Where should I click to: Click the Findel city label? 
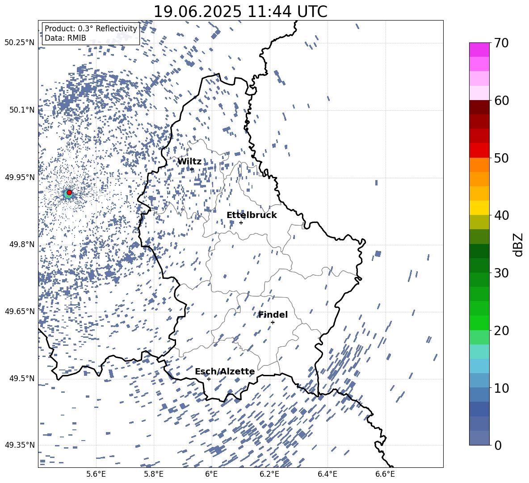(x=273, y=315)
